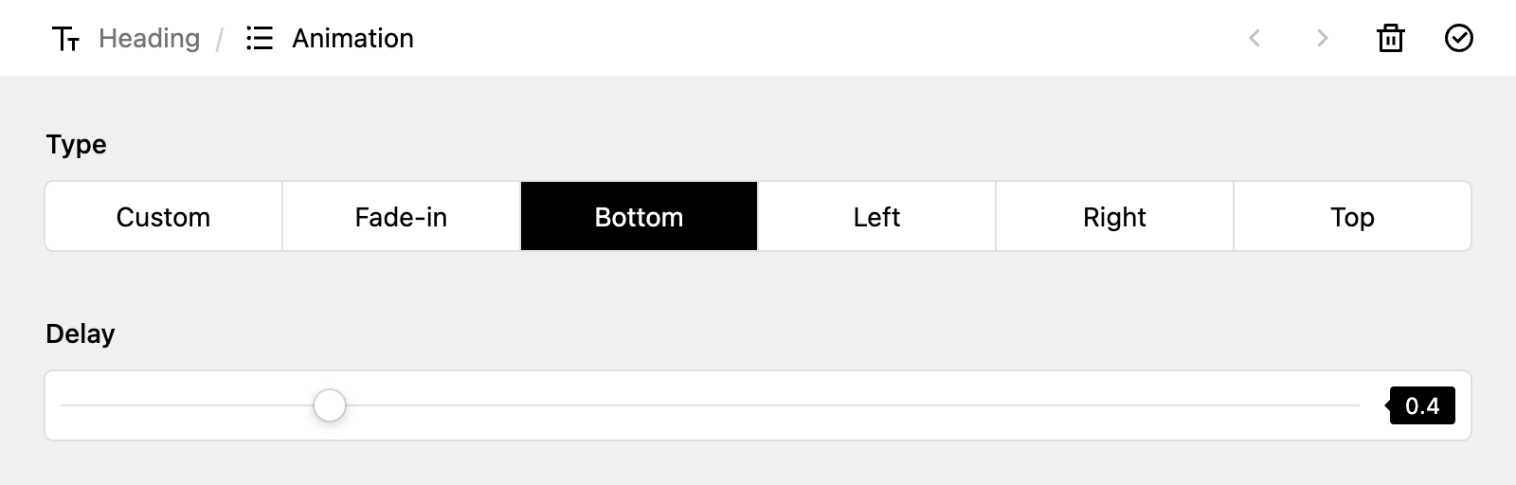Click the 0.4 delay value badge
1516x485 pixels.
tap(1421, 405)
